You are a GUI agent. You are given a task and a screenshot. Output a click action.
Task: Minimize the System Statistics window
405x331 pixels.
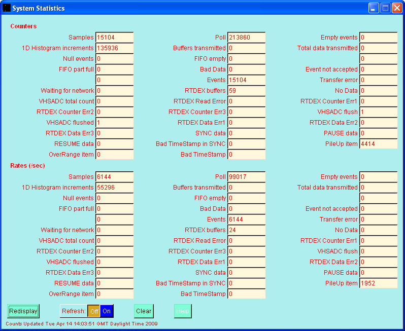pyautogui.click(x=374, y=8)
